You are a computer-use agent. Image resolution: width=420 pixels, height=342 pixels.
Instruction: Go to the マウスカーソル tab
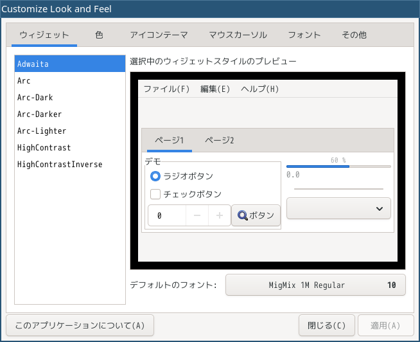pos(238,35)
